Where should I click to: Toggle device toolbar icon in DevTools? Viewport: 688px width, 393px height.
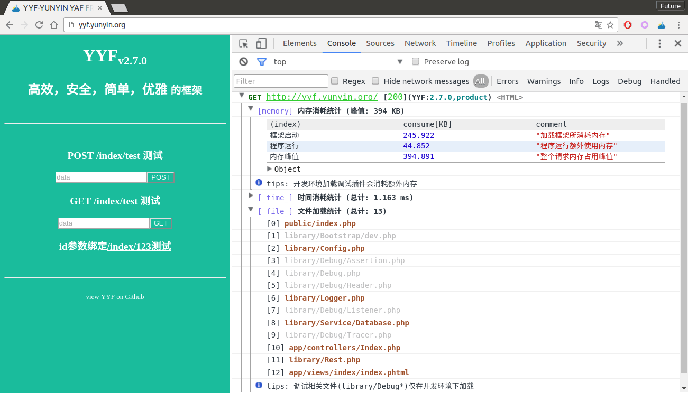(261, 43)
